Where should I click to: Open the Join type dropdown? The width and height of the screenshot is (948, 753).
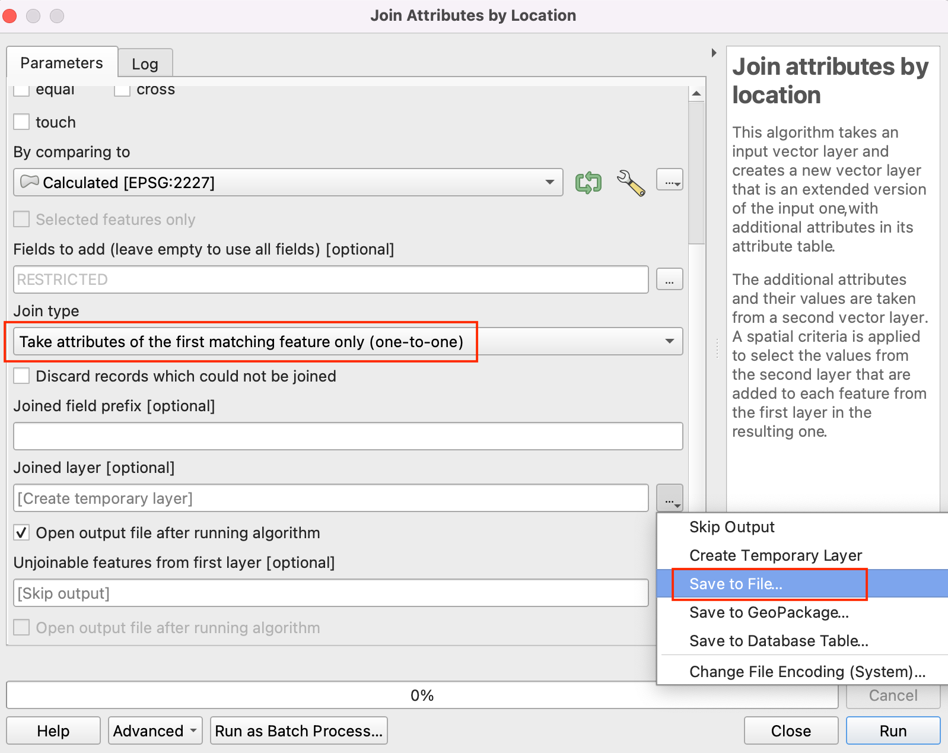pos(348,342)
